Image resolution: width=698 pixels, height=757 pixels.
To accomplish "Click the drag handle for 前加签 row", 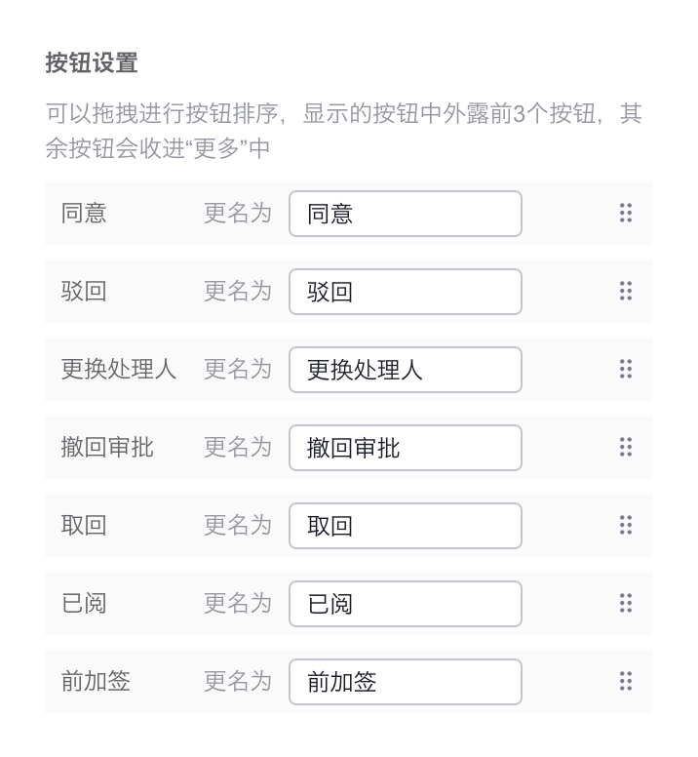I will click(626, 681).
